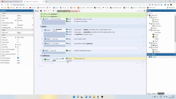The width and height of the screenshot is (176, 99).
Task: Select the Create object bottomPipe action
Action: 95,32
